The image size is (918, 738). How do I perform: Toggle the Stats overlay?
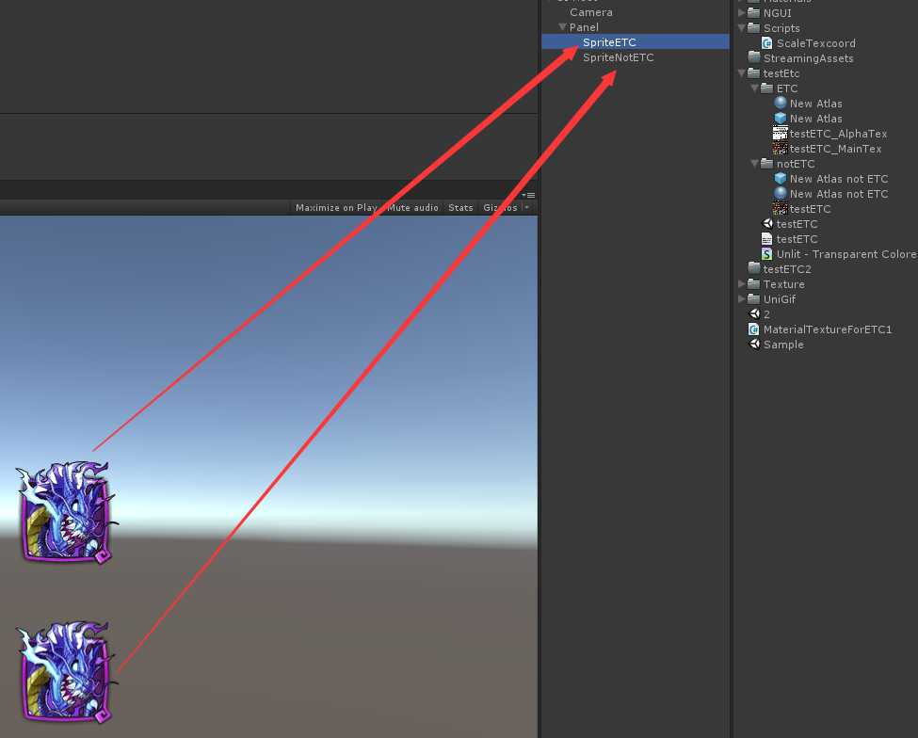point(460,208)
